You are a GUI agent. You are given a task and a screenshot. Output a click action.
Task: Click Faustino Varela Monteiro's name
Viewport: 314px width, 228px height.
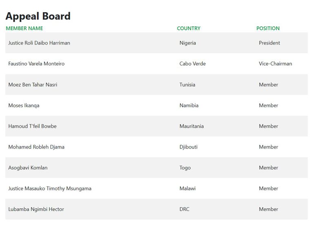[36, 64]
